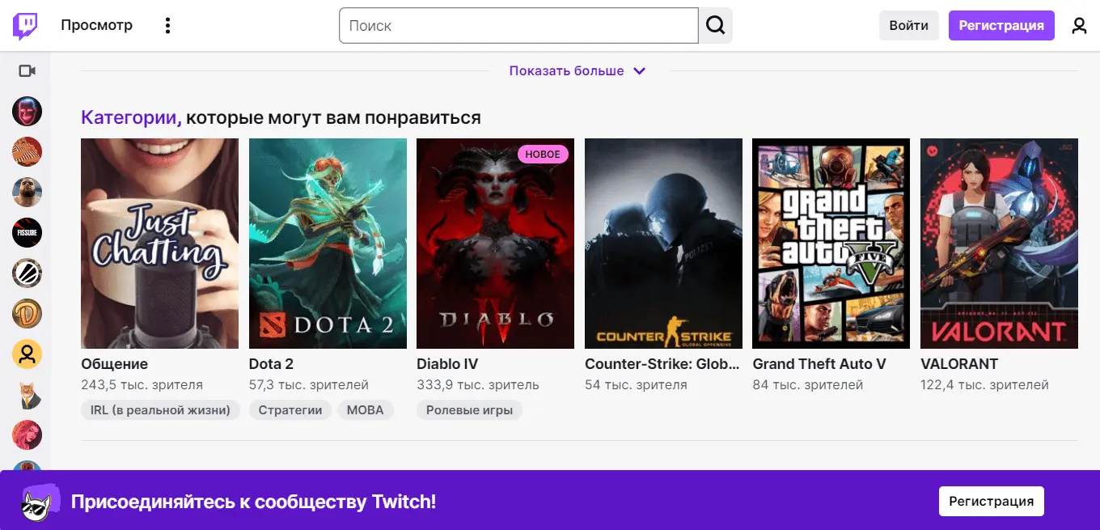Open the red-brown pattern avatar below the first one
The width and height of the screenshot is (1100, 530).
pyautogui.click(x=27, y=152)
